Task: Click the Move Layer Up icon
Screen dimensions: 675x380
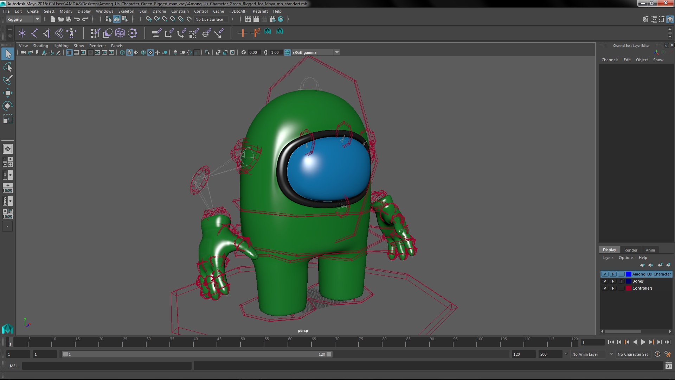Action: 642,265
